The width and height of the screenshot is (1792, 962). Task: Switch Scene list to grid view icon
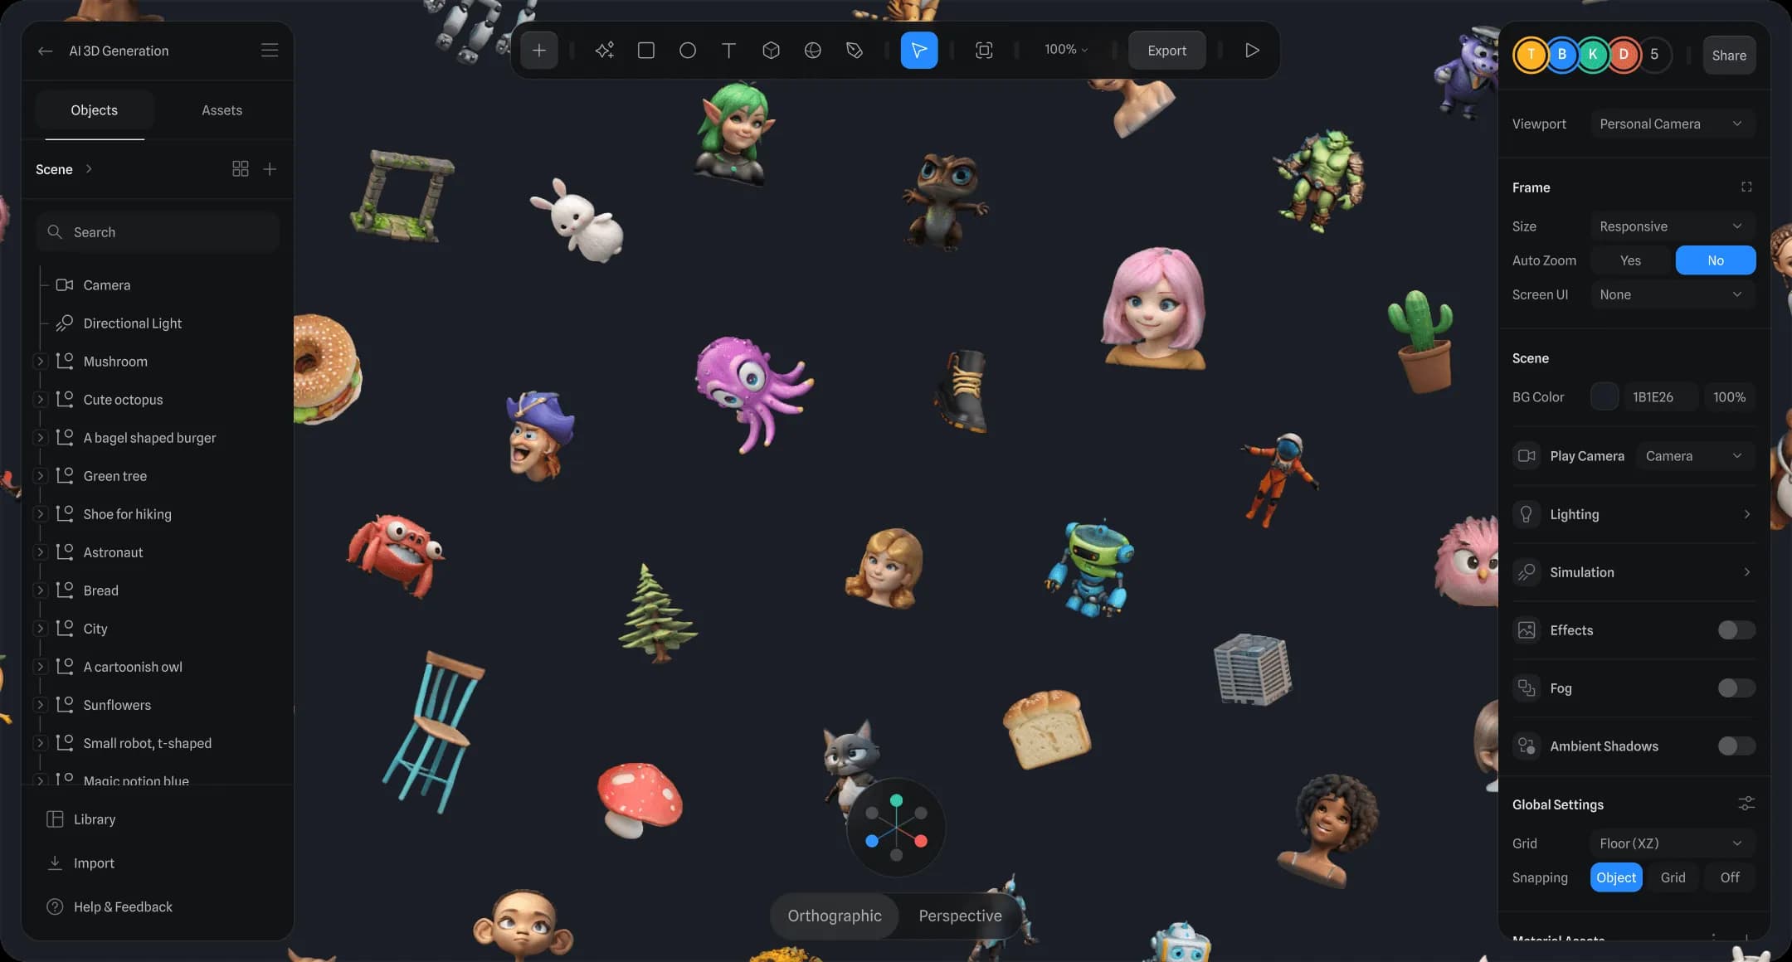pos(241,169)
